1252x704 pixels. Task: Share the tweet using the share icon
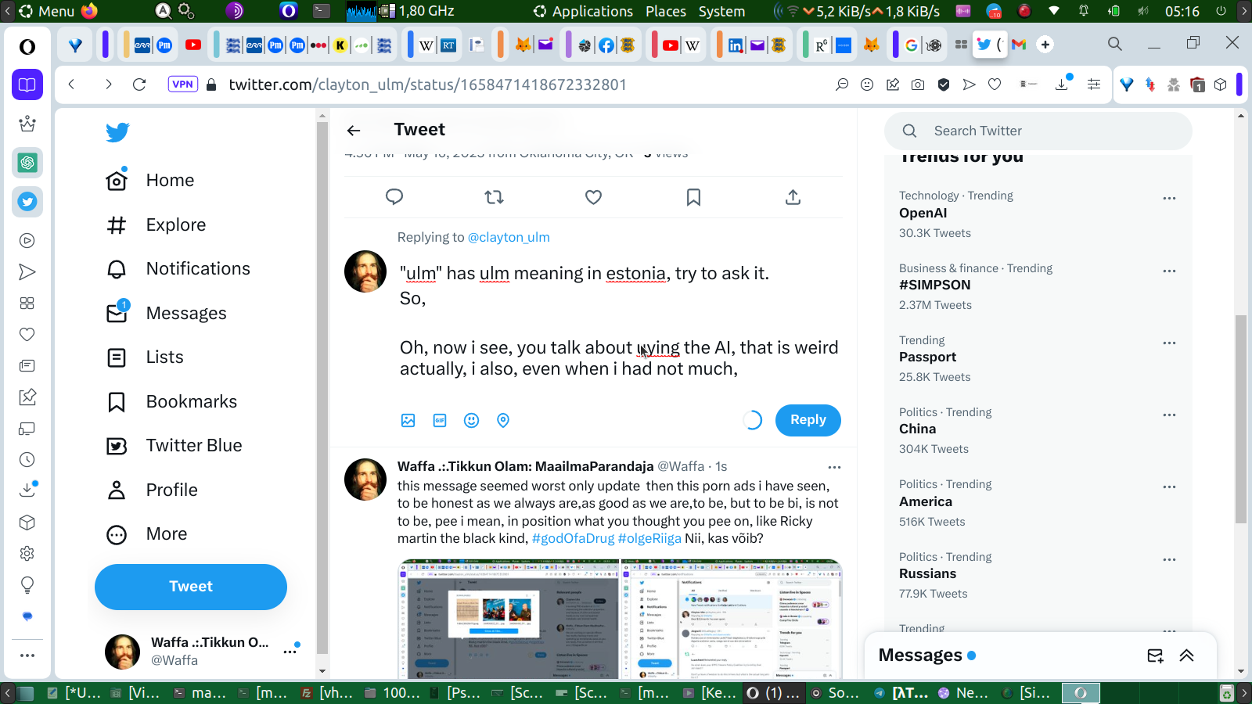[793, 197]
